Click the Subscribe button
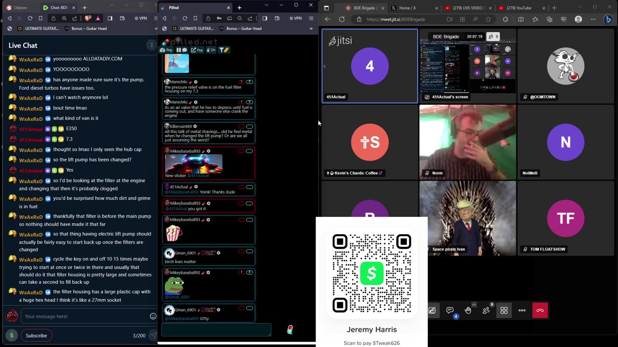This screenshot has width=618, height=347. click(36, 335)
